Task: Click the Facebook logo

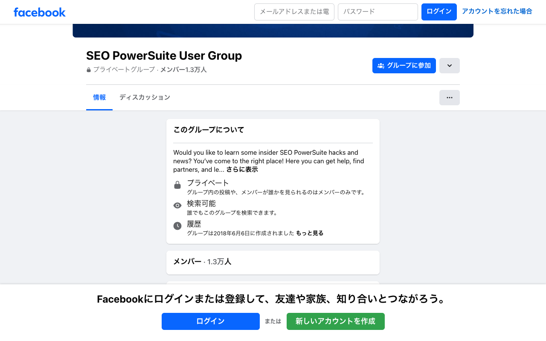Action: 40,12
